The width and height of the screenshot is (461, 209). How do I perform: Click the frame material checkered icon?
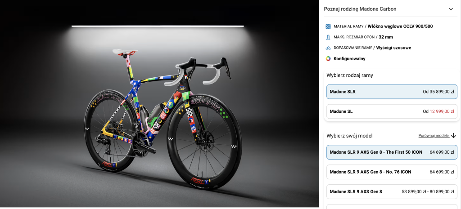[x=328, y=27]
